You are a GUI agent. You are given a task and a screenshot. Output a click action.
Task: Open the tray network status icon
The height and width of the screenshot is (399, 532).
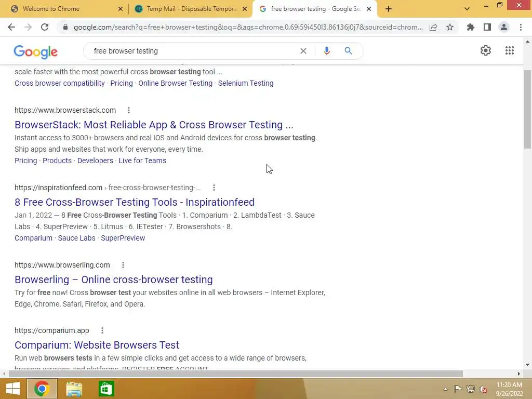[471, 389]
